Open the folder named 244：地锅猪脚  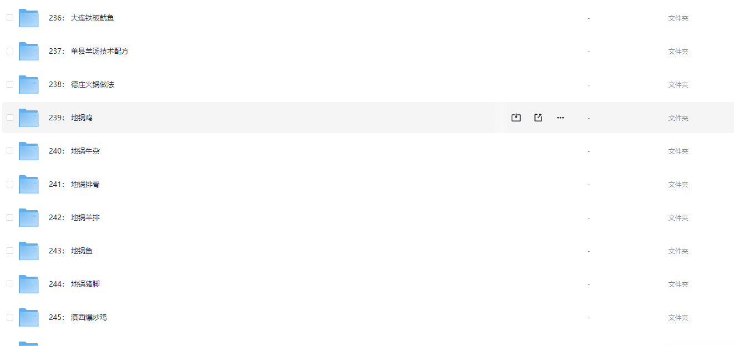(74, 284)
